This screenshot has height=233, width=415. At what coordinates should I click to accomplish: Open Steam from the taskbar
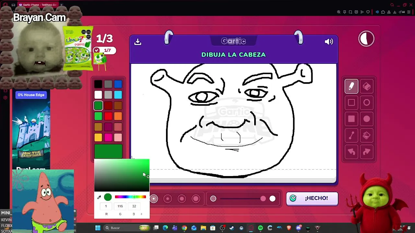pyautogui.click(x=232, y=228)
